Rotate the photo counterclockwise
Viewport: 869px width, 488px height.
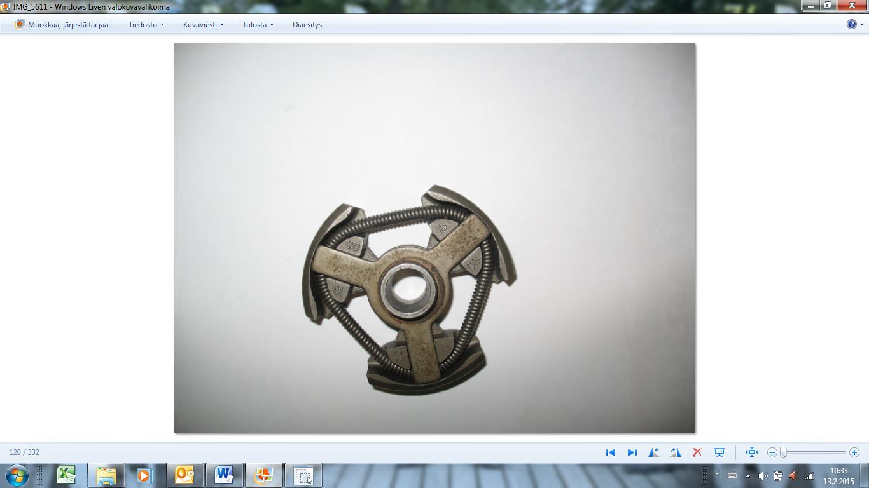pos(654,452)
